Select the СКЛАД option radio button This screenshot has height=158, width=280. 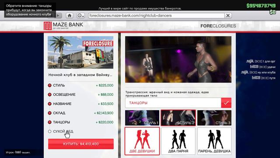coord(49,113)
